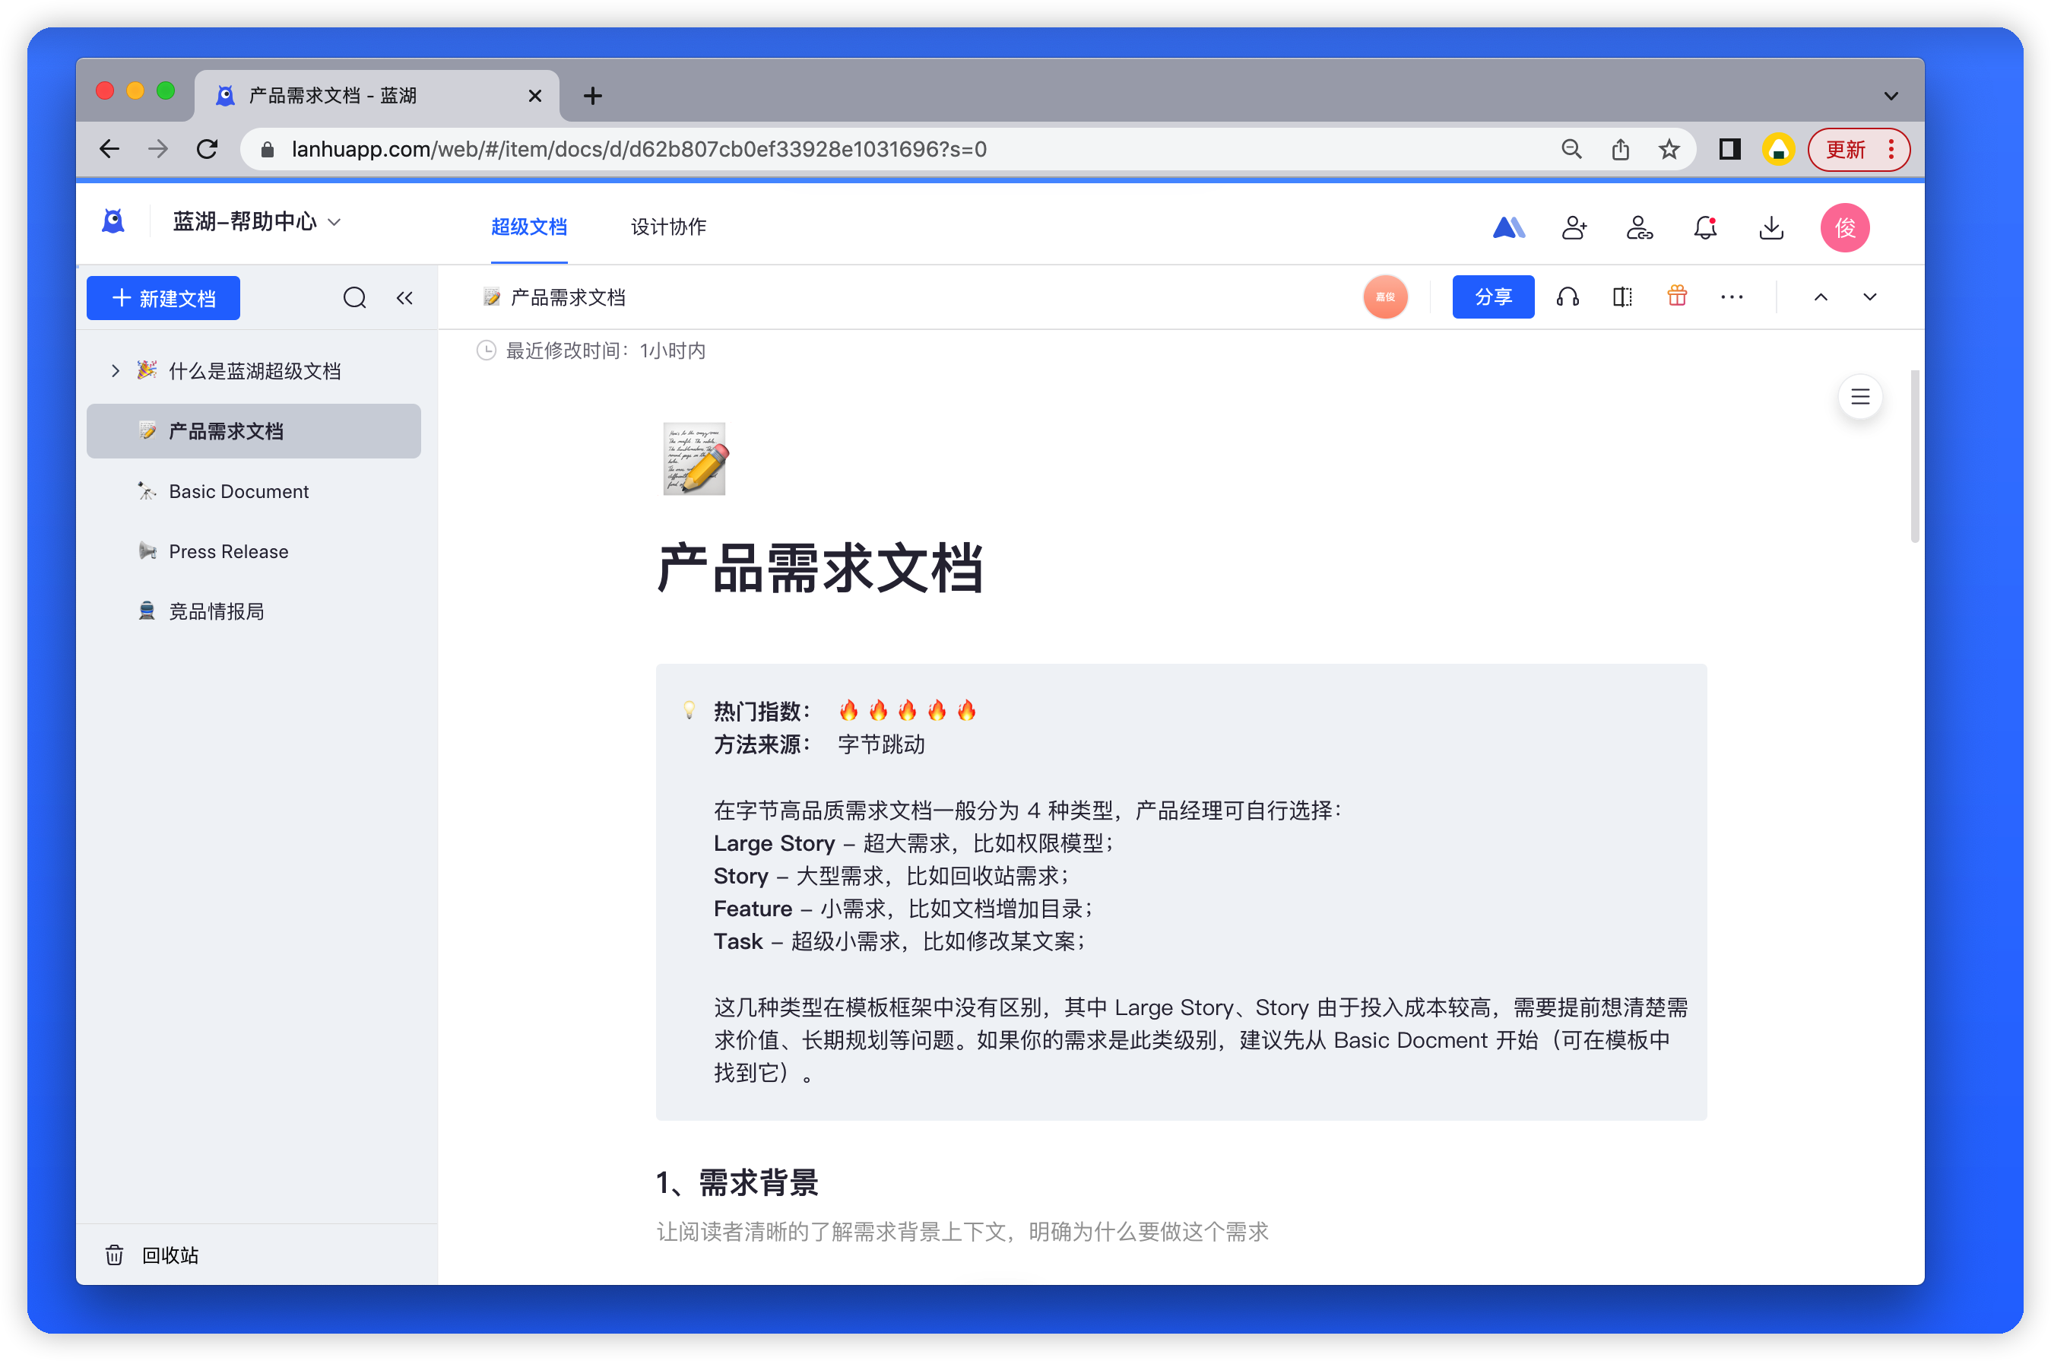Image resolution: width=2051 pixels, height=1361 pixels.
Task: Open the Lanhu design tool icon in header
Action: coord(1508,227)
